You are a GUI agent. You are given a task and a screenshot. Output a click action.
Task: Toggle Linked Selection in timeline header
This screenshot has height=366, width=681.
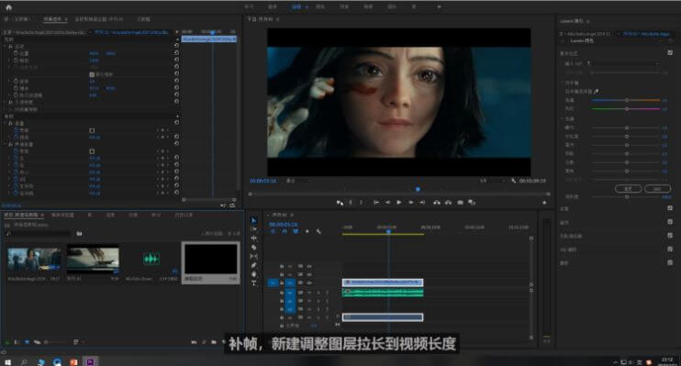[x=296, y=232]
